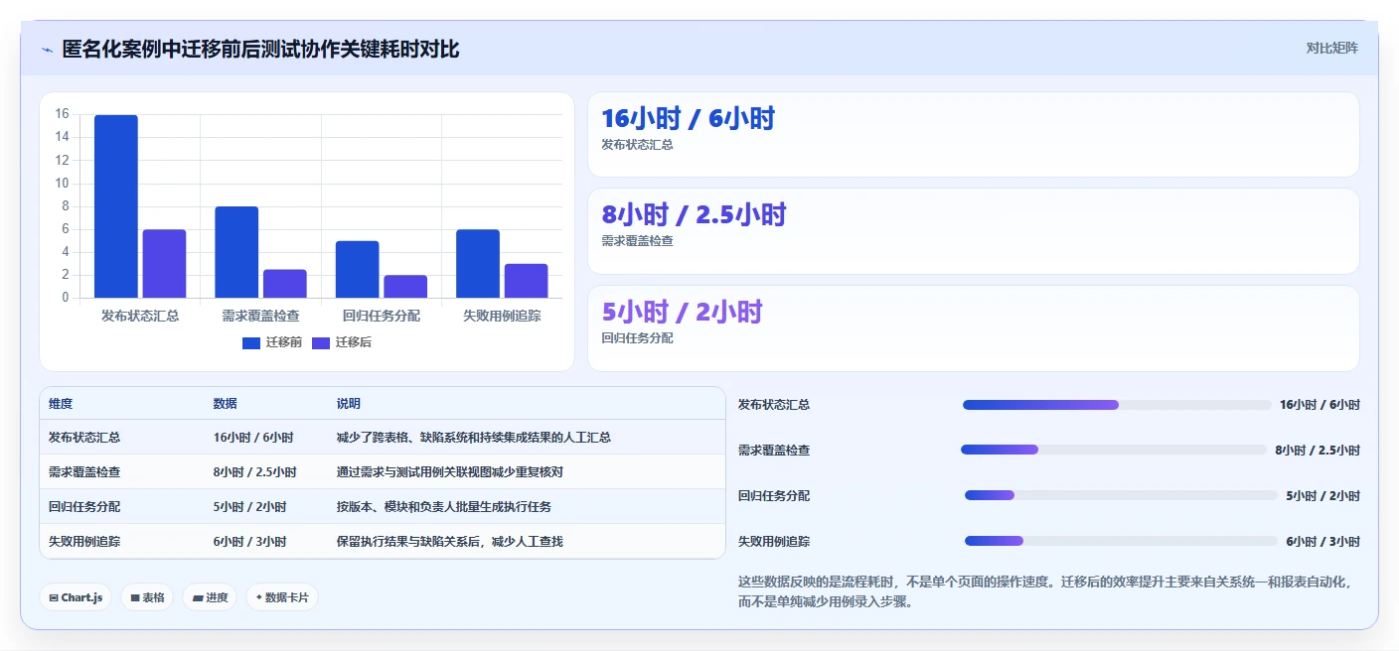The image size is (1399, 651).
Task: Click the 发布状态汇总 progress bar
Action: [1117, 405]
